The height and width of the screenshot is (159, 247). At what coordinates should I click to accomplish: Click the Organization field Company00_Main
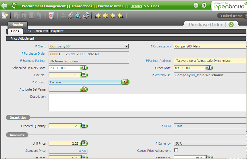click(x=210, y=46)
